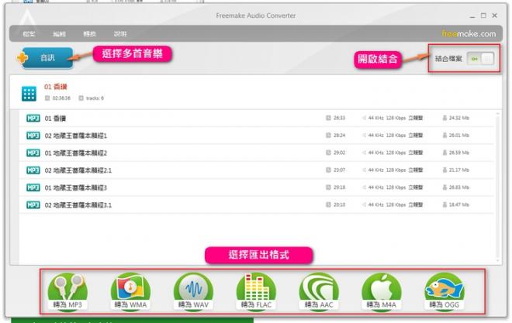Click the track list vertical scrollbar

[x=497, y=187]
